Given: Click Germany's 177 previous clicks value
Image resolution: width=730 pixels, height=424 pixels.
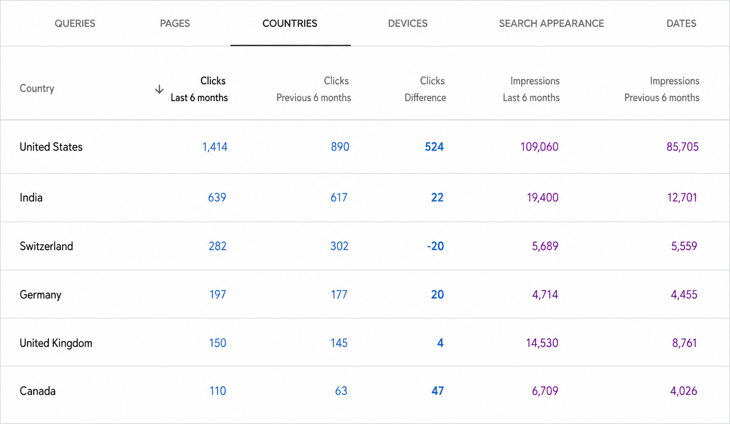Looking at the screenshot, I should pyautogui.click(x=339, y=294).
